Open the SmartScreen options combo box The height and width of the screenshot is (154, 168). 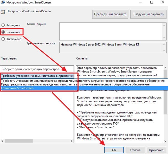click(37, 76)
